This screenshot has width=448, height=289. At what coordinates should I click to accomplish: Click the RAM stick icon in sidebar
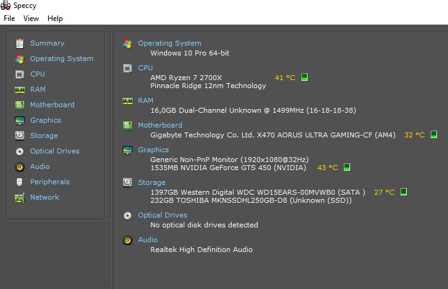coord(20,90)
